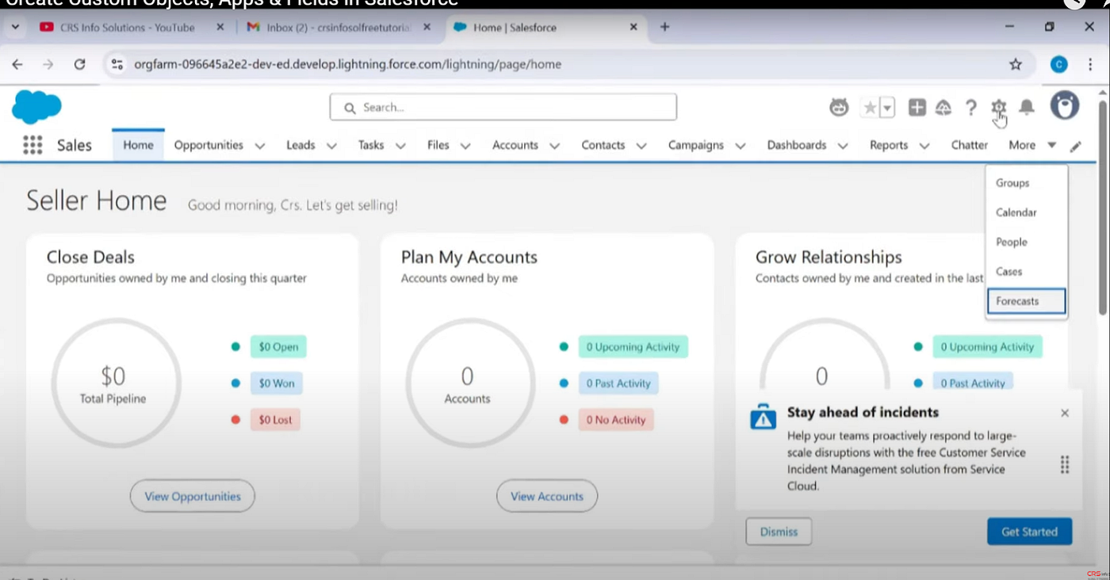Bookmark this page with the star

click(1016, 64)
